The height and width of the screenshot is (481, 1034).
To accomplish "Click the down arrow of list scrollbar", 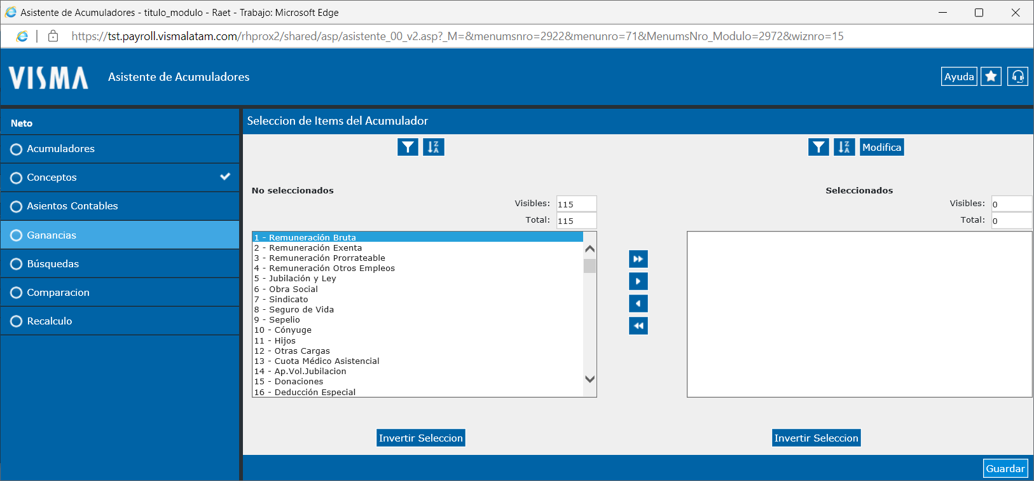I will click(590, 379).
